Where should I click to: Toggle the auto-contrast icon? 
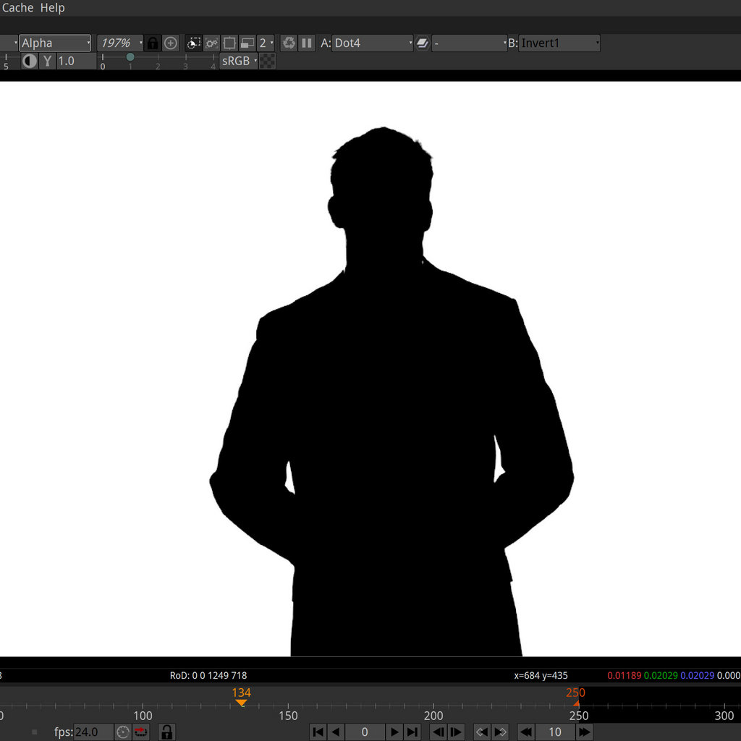(x=30, y=62)
